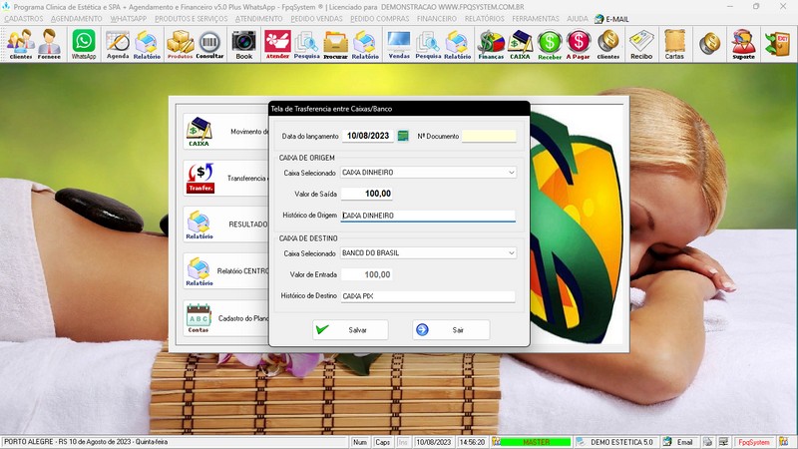Image resolution: width=798 pixels, height=449 pixels.
Task: Click the status bar date 10/08/2023
Action: tap(434, 442)
